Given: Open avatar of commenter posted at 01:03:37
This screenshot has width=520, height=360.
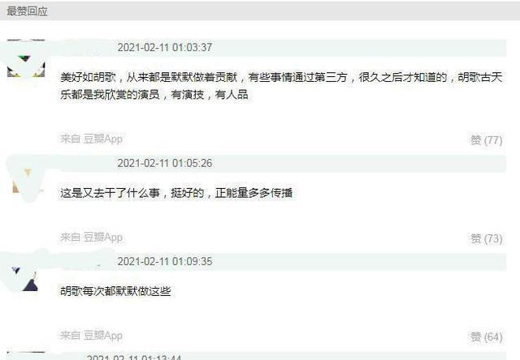Looking at the screenshot, I should point(26,58).
